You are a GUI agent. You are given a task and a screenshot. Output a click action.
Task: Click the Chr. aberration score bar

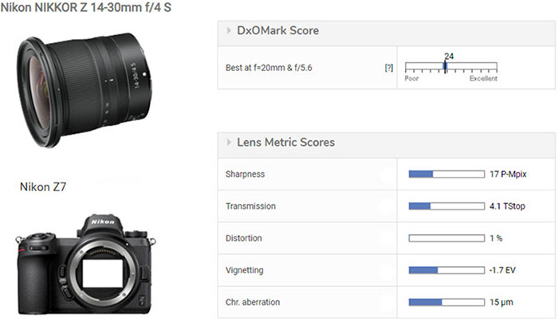click(446, 303)
